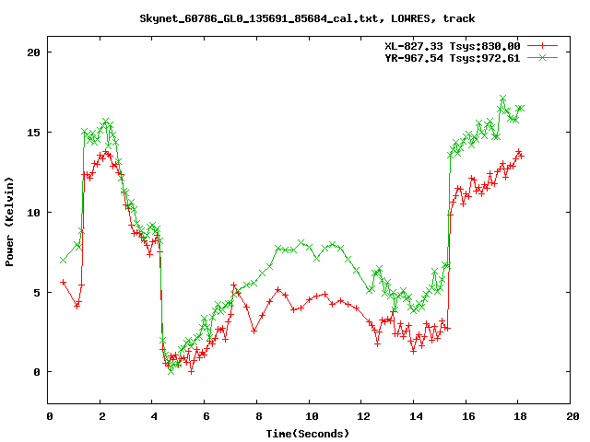Click the 16 tick on Time axis
This screenshot has width=590, height=442.
[x=468, y=416]
